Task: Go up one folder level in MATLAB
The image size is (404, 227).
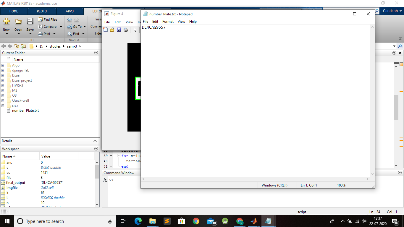Action: point(17,46)
